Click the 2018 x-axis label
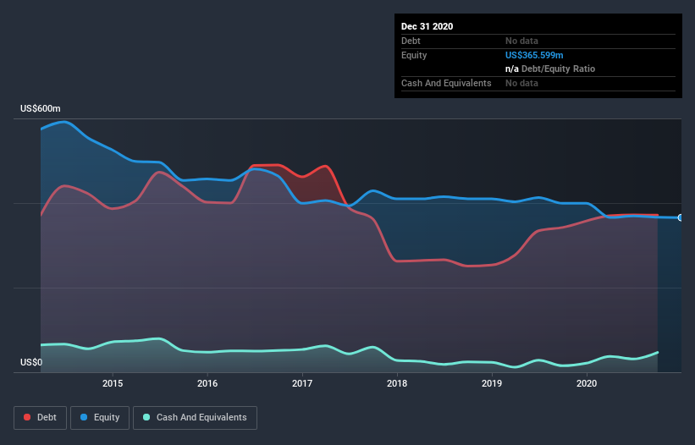 click(397, 383)
